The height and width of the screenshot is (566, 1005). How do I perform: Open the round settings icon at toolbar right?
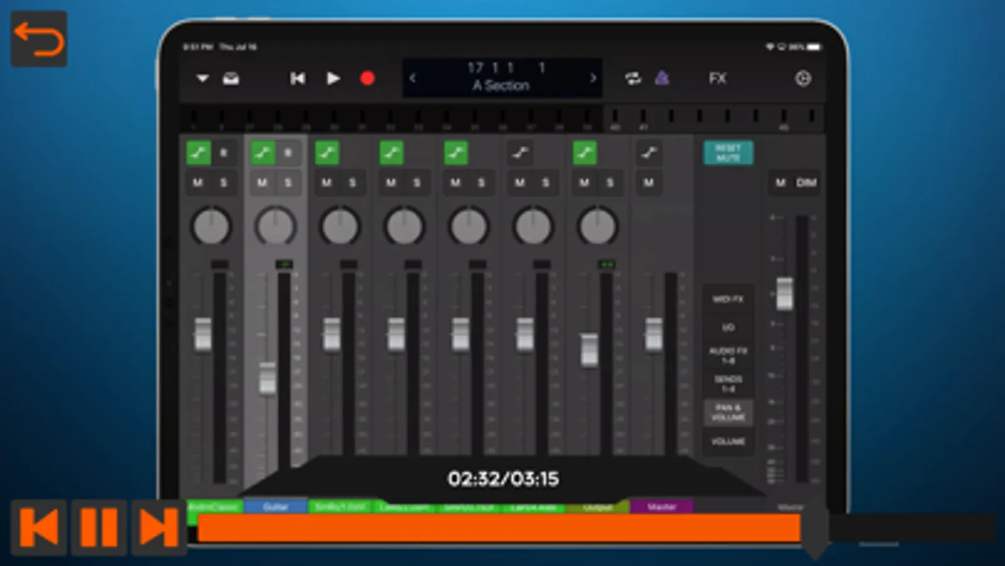tap(803, 79)
